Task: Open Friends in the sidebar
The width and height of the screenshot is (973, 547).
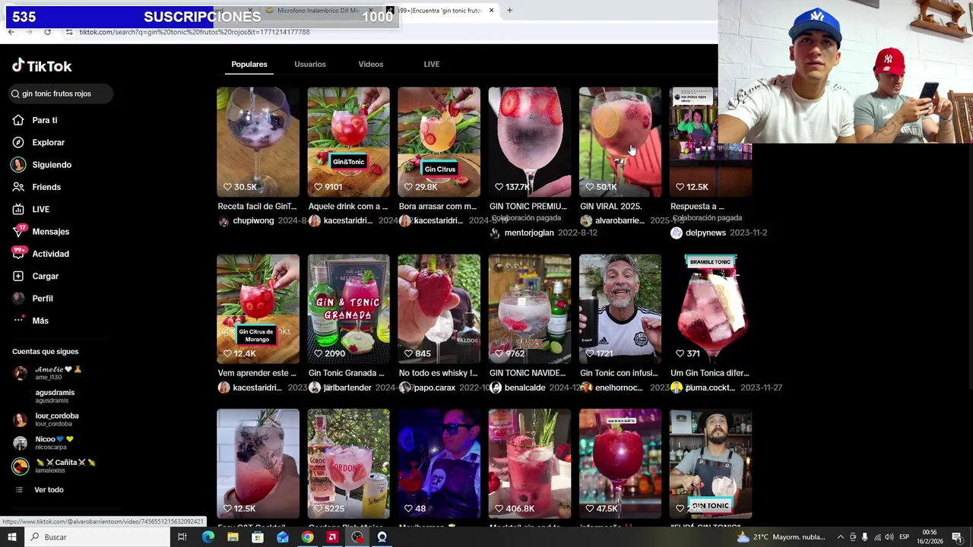Action: pyautogui.click(x=46, y=187)
